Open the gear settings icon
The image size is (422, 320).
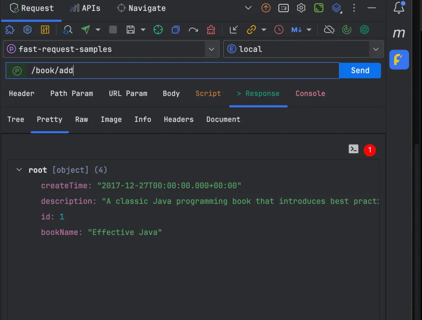(x=301, y=8)
